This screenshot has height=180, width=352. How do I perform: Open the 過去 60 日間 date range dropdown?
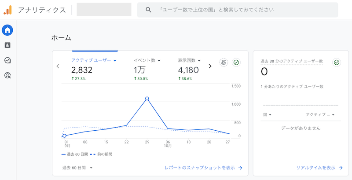(77, 168)
